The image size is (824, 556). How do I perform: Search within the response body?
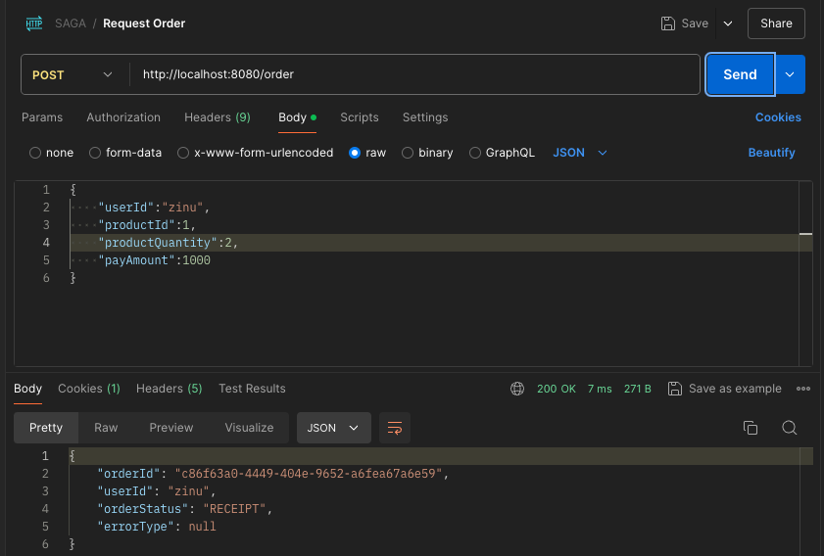point(790,428)
